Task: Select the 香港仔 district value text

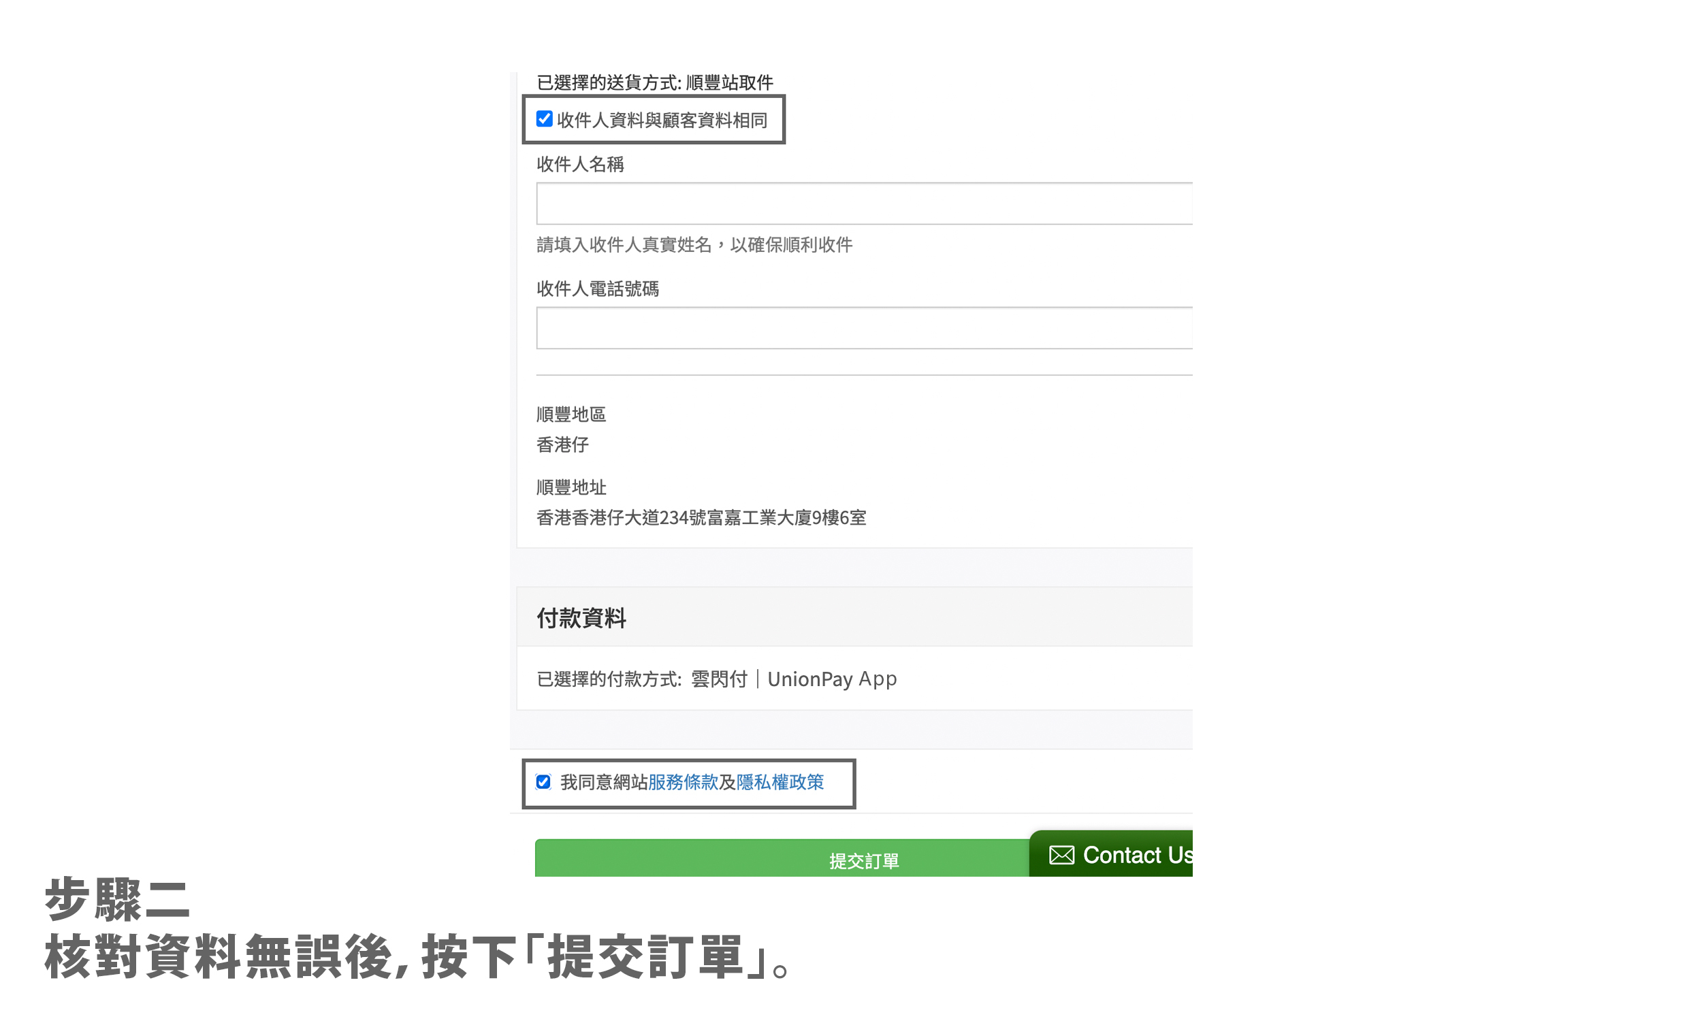Action: pos(562,444)
